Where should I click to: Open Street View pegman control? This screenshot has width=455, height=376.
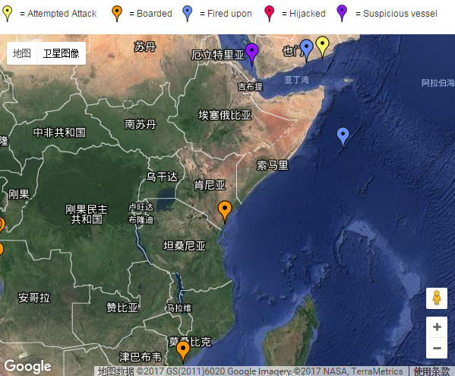point(437,298)
